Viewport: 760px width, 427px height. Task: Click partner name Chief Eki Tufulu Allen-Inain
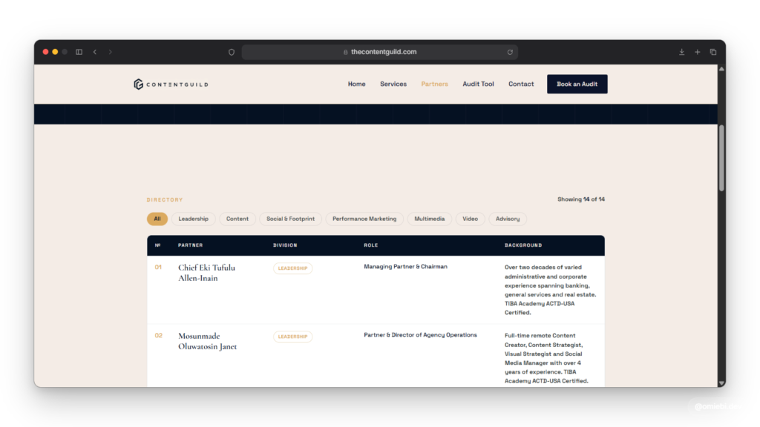click(x=206, y=273)
